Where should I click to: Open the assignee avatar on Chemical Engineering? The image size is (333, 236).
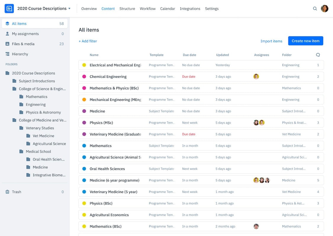[256, 76]
